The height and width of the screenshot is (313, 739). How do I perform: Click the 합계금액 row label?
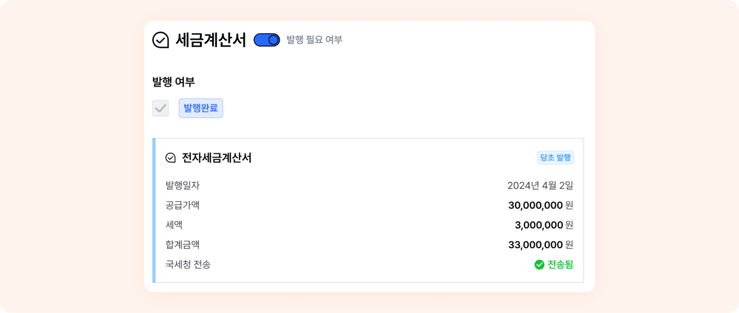pos(182,245)
